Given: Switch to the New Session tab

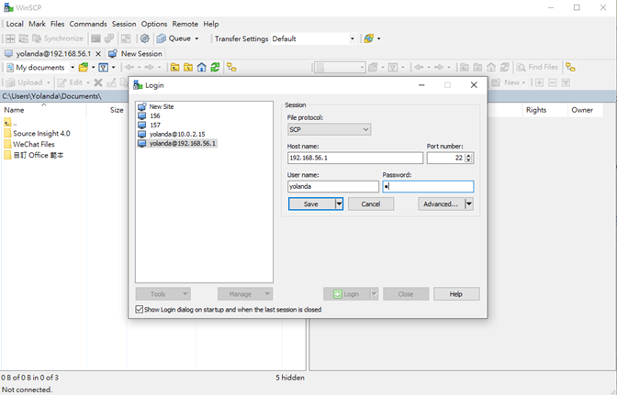Looking at the screenshot, I should 136,54.
